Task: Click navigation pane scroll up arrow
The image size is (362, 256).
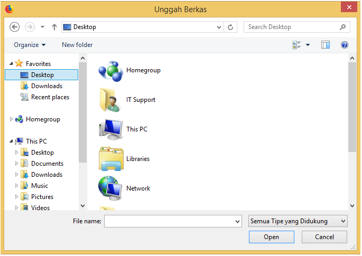Action: coord(82,58)
